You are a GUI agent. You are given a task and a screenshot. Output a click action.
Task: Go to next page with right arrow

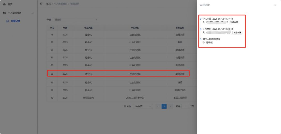tap(171, 106)
